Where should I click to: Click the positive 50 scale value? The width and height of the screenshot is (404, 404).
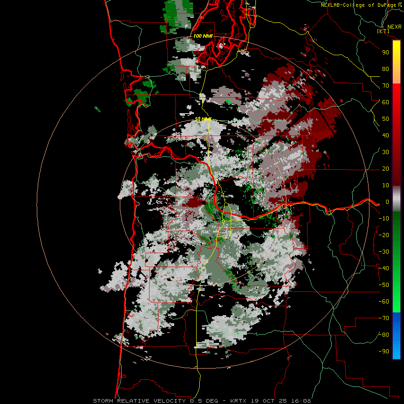(x=386, y=119)
